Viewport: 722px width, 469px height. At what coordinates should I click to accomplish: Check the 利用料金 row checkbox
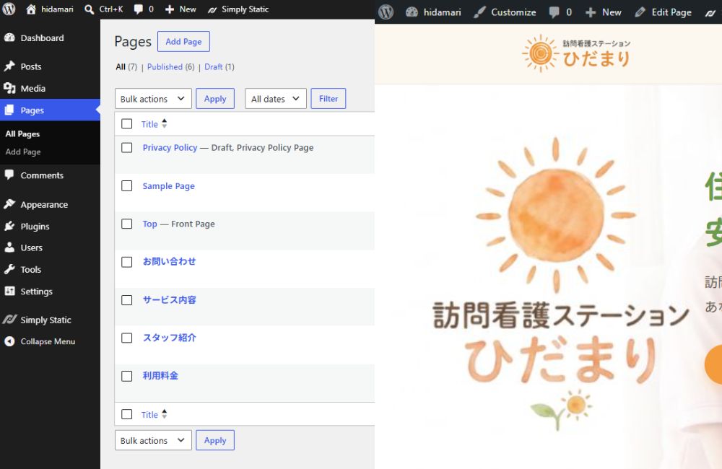pyautogui.click(x=126, y=376)
